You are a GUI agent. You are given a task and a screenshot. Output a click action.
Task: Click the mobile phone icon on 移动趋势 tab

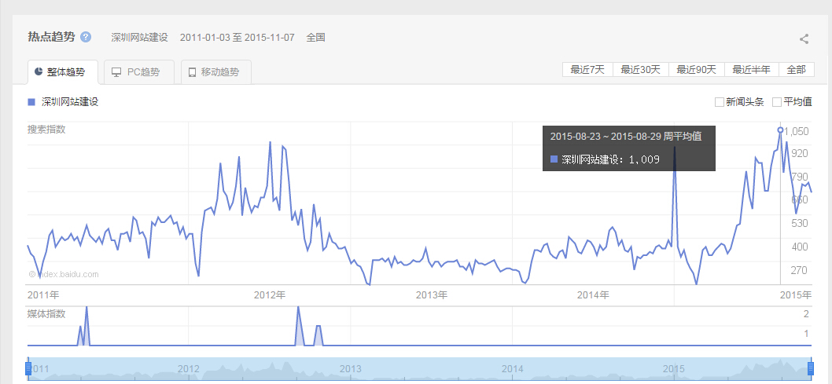[x=192, y=72]
